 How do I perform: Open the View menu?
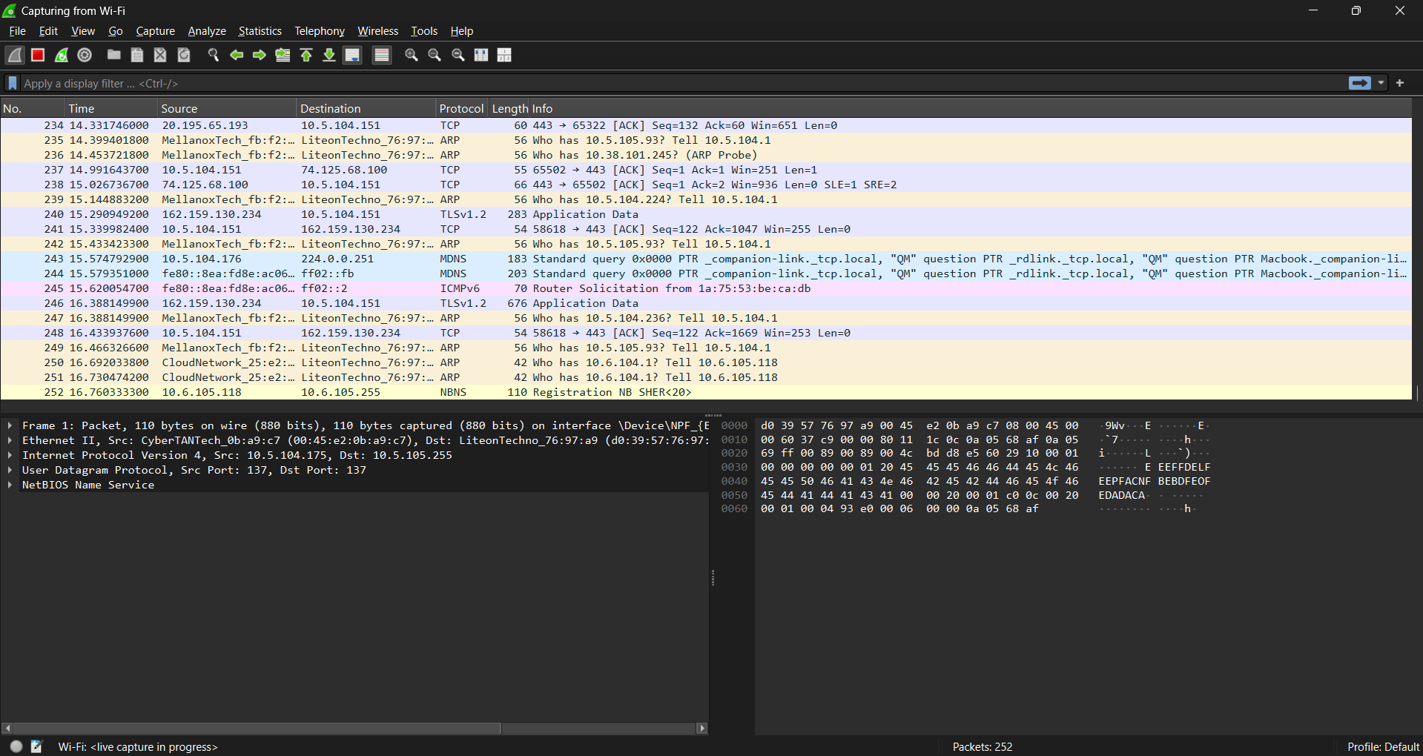(83, 31)
